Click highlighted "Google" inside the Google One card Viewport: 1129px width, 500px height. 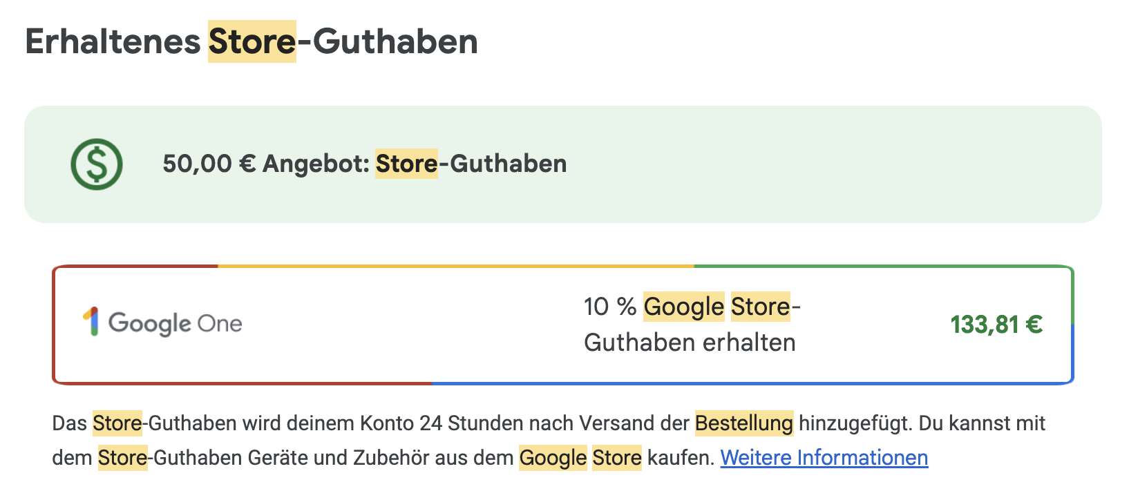pos(683,307)
